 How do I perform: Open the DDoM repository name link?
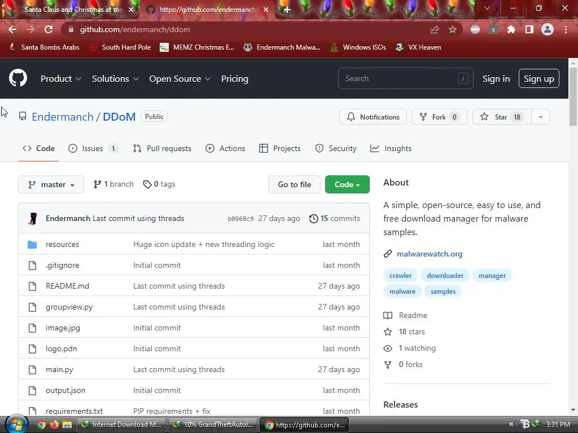(119, 117)
